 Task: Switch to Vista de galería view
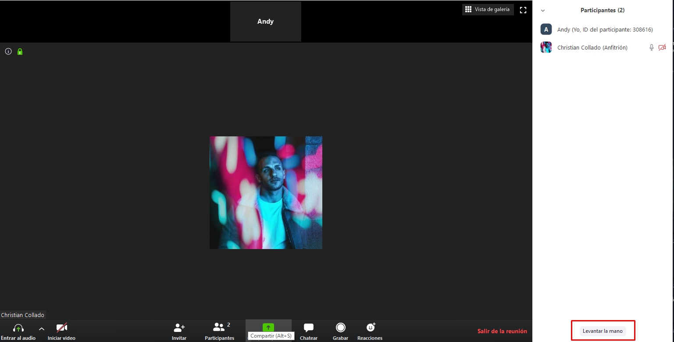click(488, 9)
